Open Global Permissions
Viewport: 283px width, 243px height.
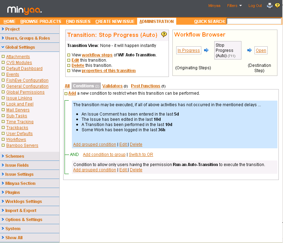pyautogui.click(x=25, y=92)
